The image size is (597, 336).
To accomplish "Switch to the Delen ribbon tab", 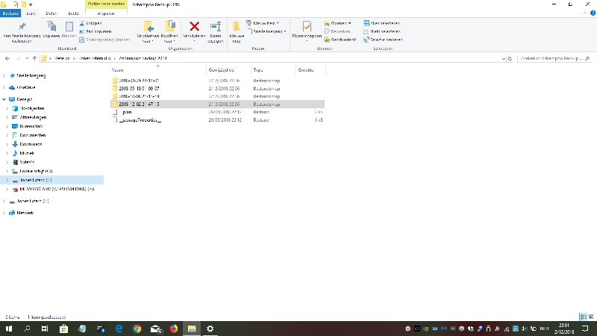I will pyautogui.click(x=51, y=13).
